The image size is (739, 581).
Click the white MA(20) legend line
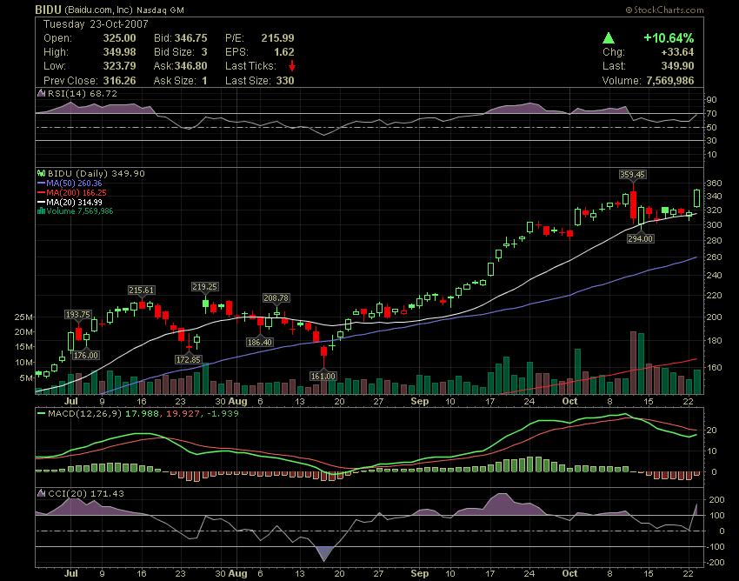(41, 202)
